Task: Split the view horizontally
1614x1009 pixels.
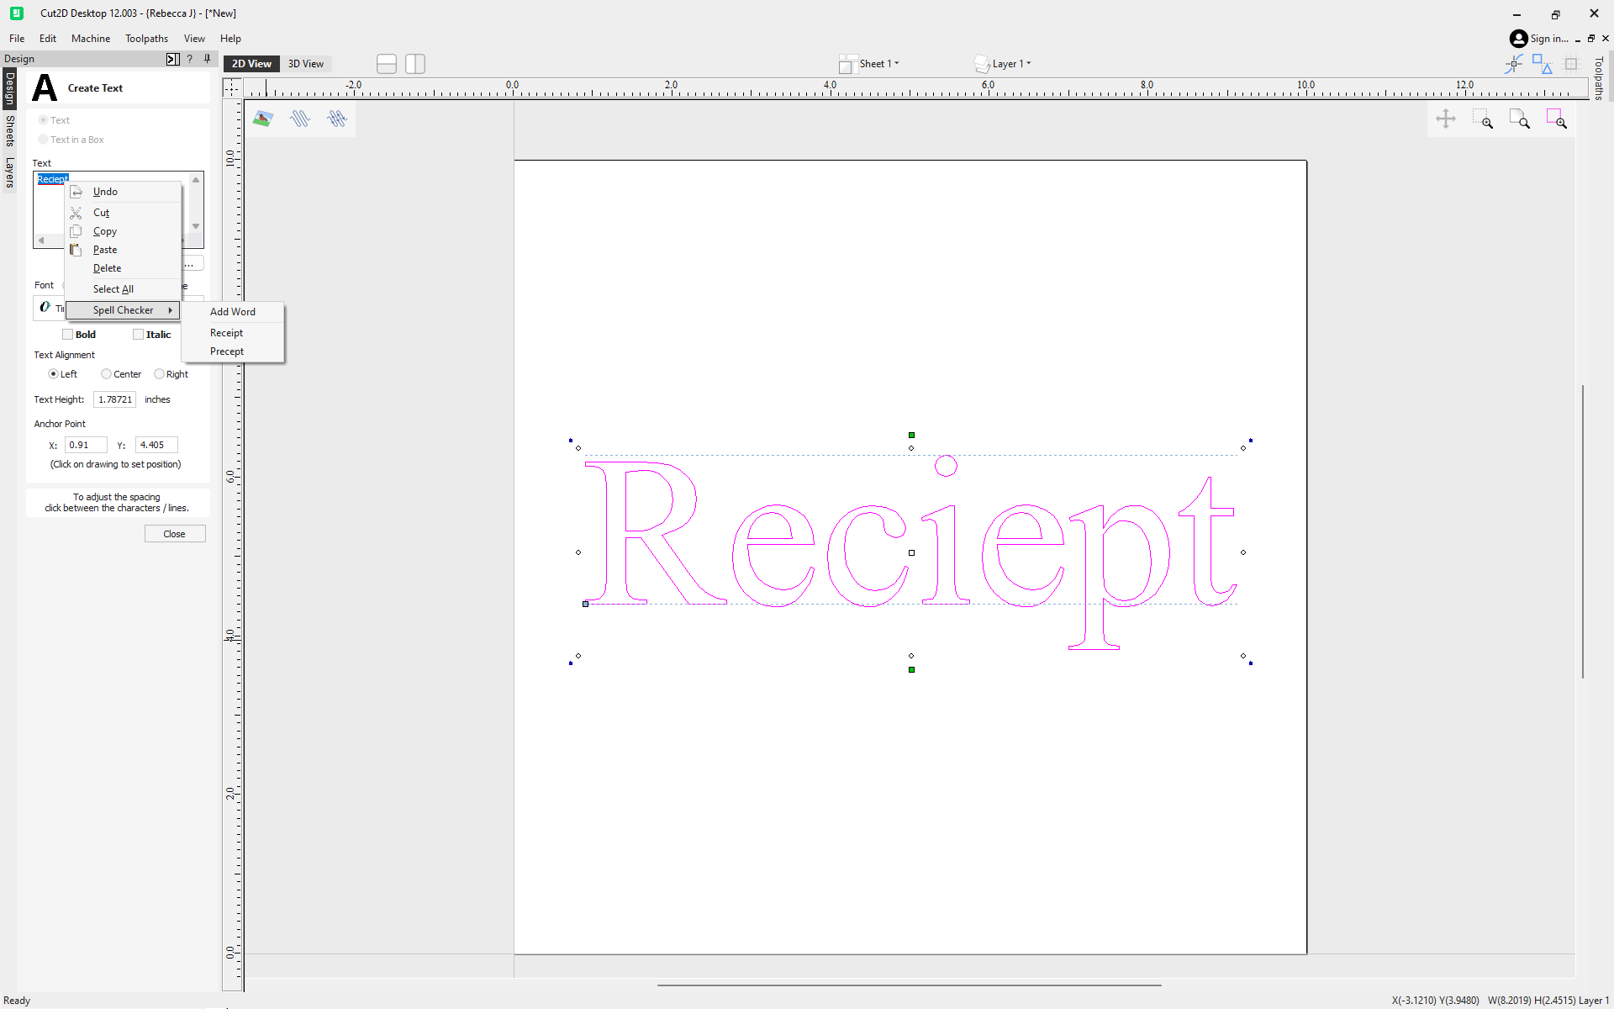Action: [x=387, y=64]
